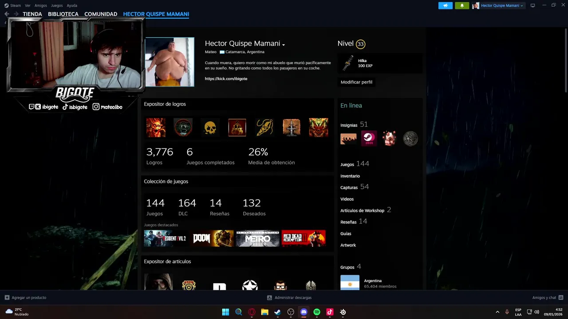Open File Explorer from the taskbar
This screenshot has width=568, height=319.
(264, 312)
